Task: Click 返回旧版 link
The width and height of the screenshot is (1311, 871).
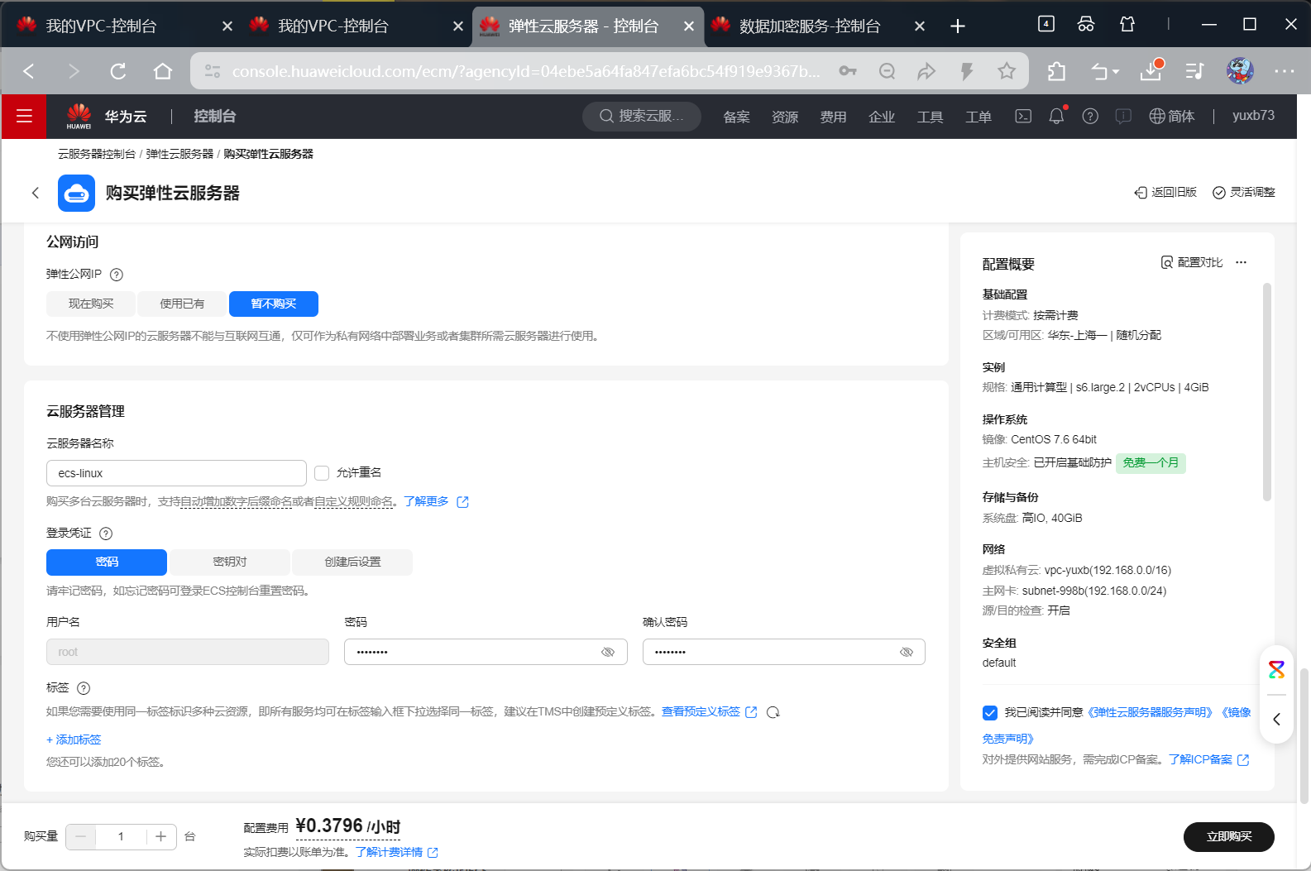Action: [x=1165, y=192]
